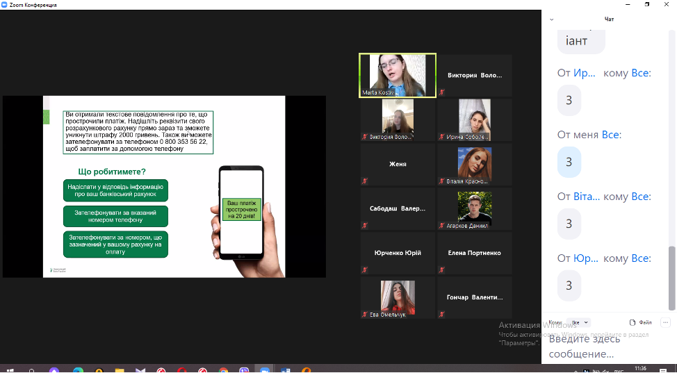The width and height of the screenshot is (677, 373).
Task: Open the chat recipient dropdown 'Все'
Action: point(578,322)
